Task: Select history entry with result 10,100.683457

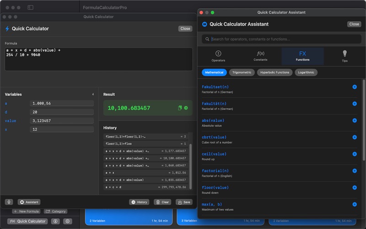Action: click(145, 158)
